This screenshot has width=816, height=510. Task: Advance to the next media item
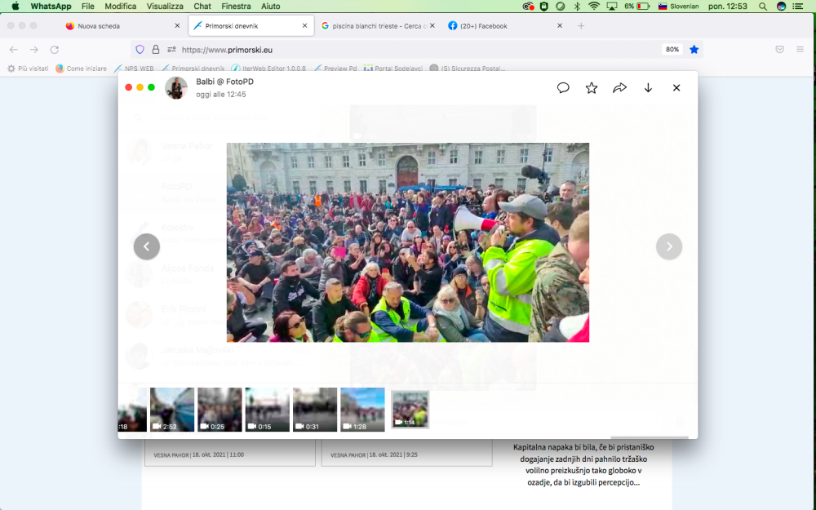[669, 246]
